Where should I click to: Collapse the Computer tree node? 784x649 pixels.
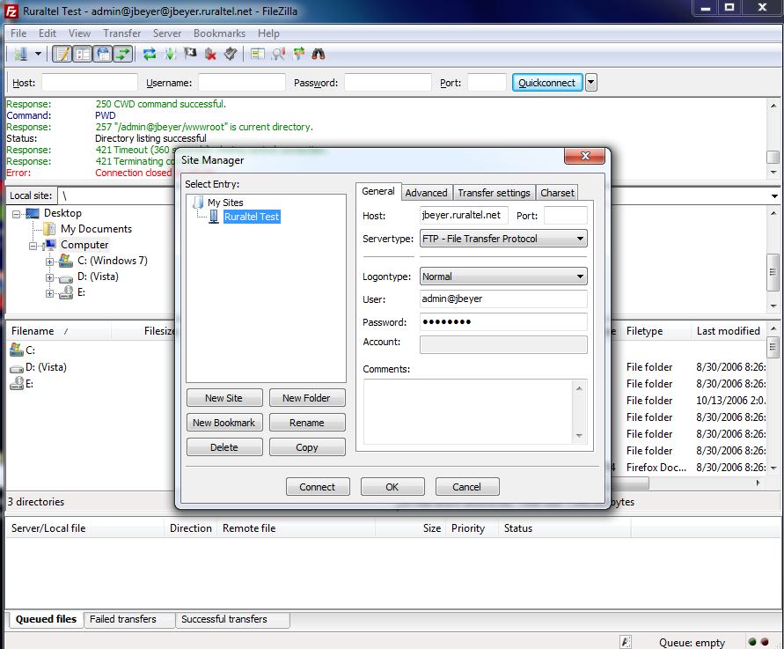(x=33, y=246)
